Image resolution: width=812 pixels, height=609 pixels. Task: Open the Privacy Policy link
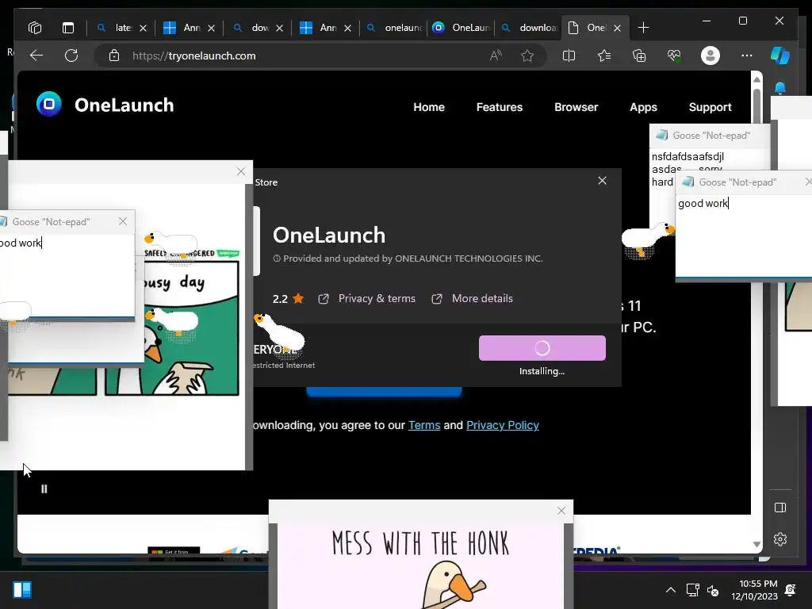coord(502,425)
